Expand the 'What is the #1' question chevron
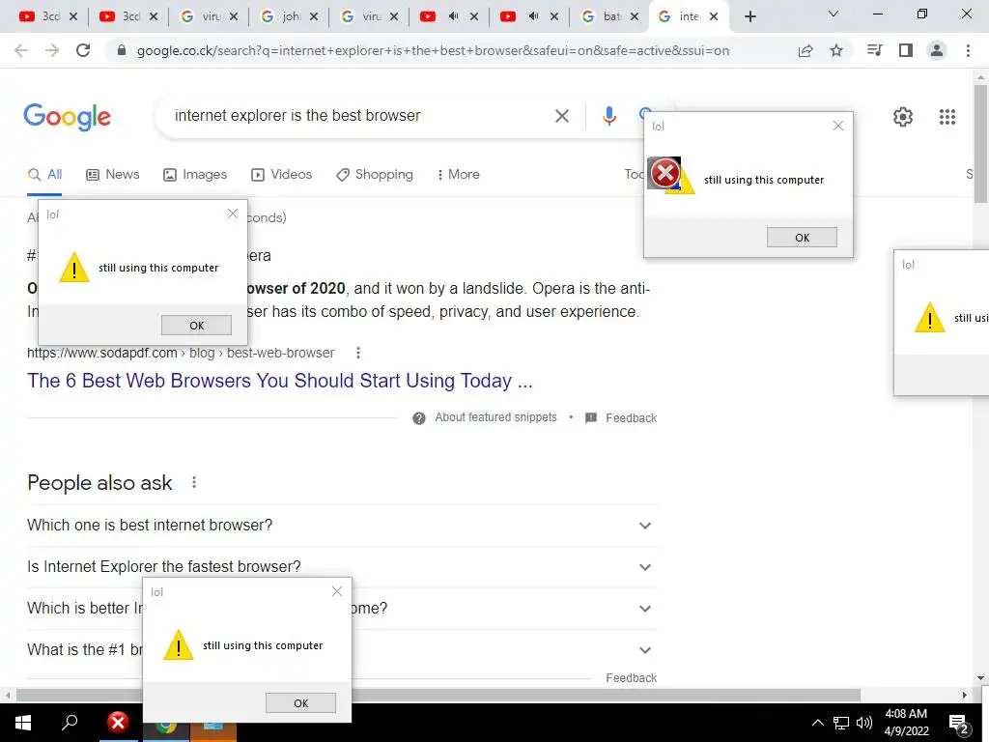 point(644,650)
